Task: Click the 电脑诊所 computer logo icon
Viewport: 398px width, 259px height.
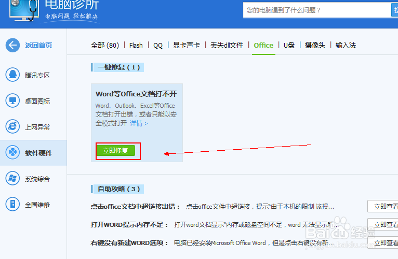Action: click(24, 10)
